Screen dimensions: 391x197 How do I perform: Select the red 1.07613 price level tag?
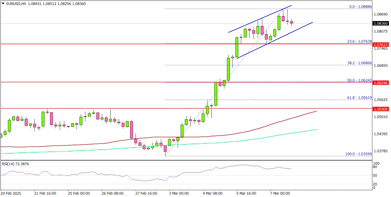[380, 44]
